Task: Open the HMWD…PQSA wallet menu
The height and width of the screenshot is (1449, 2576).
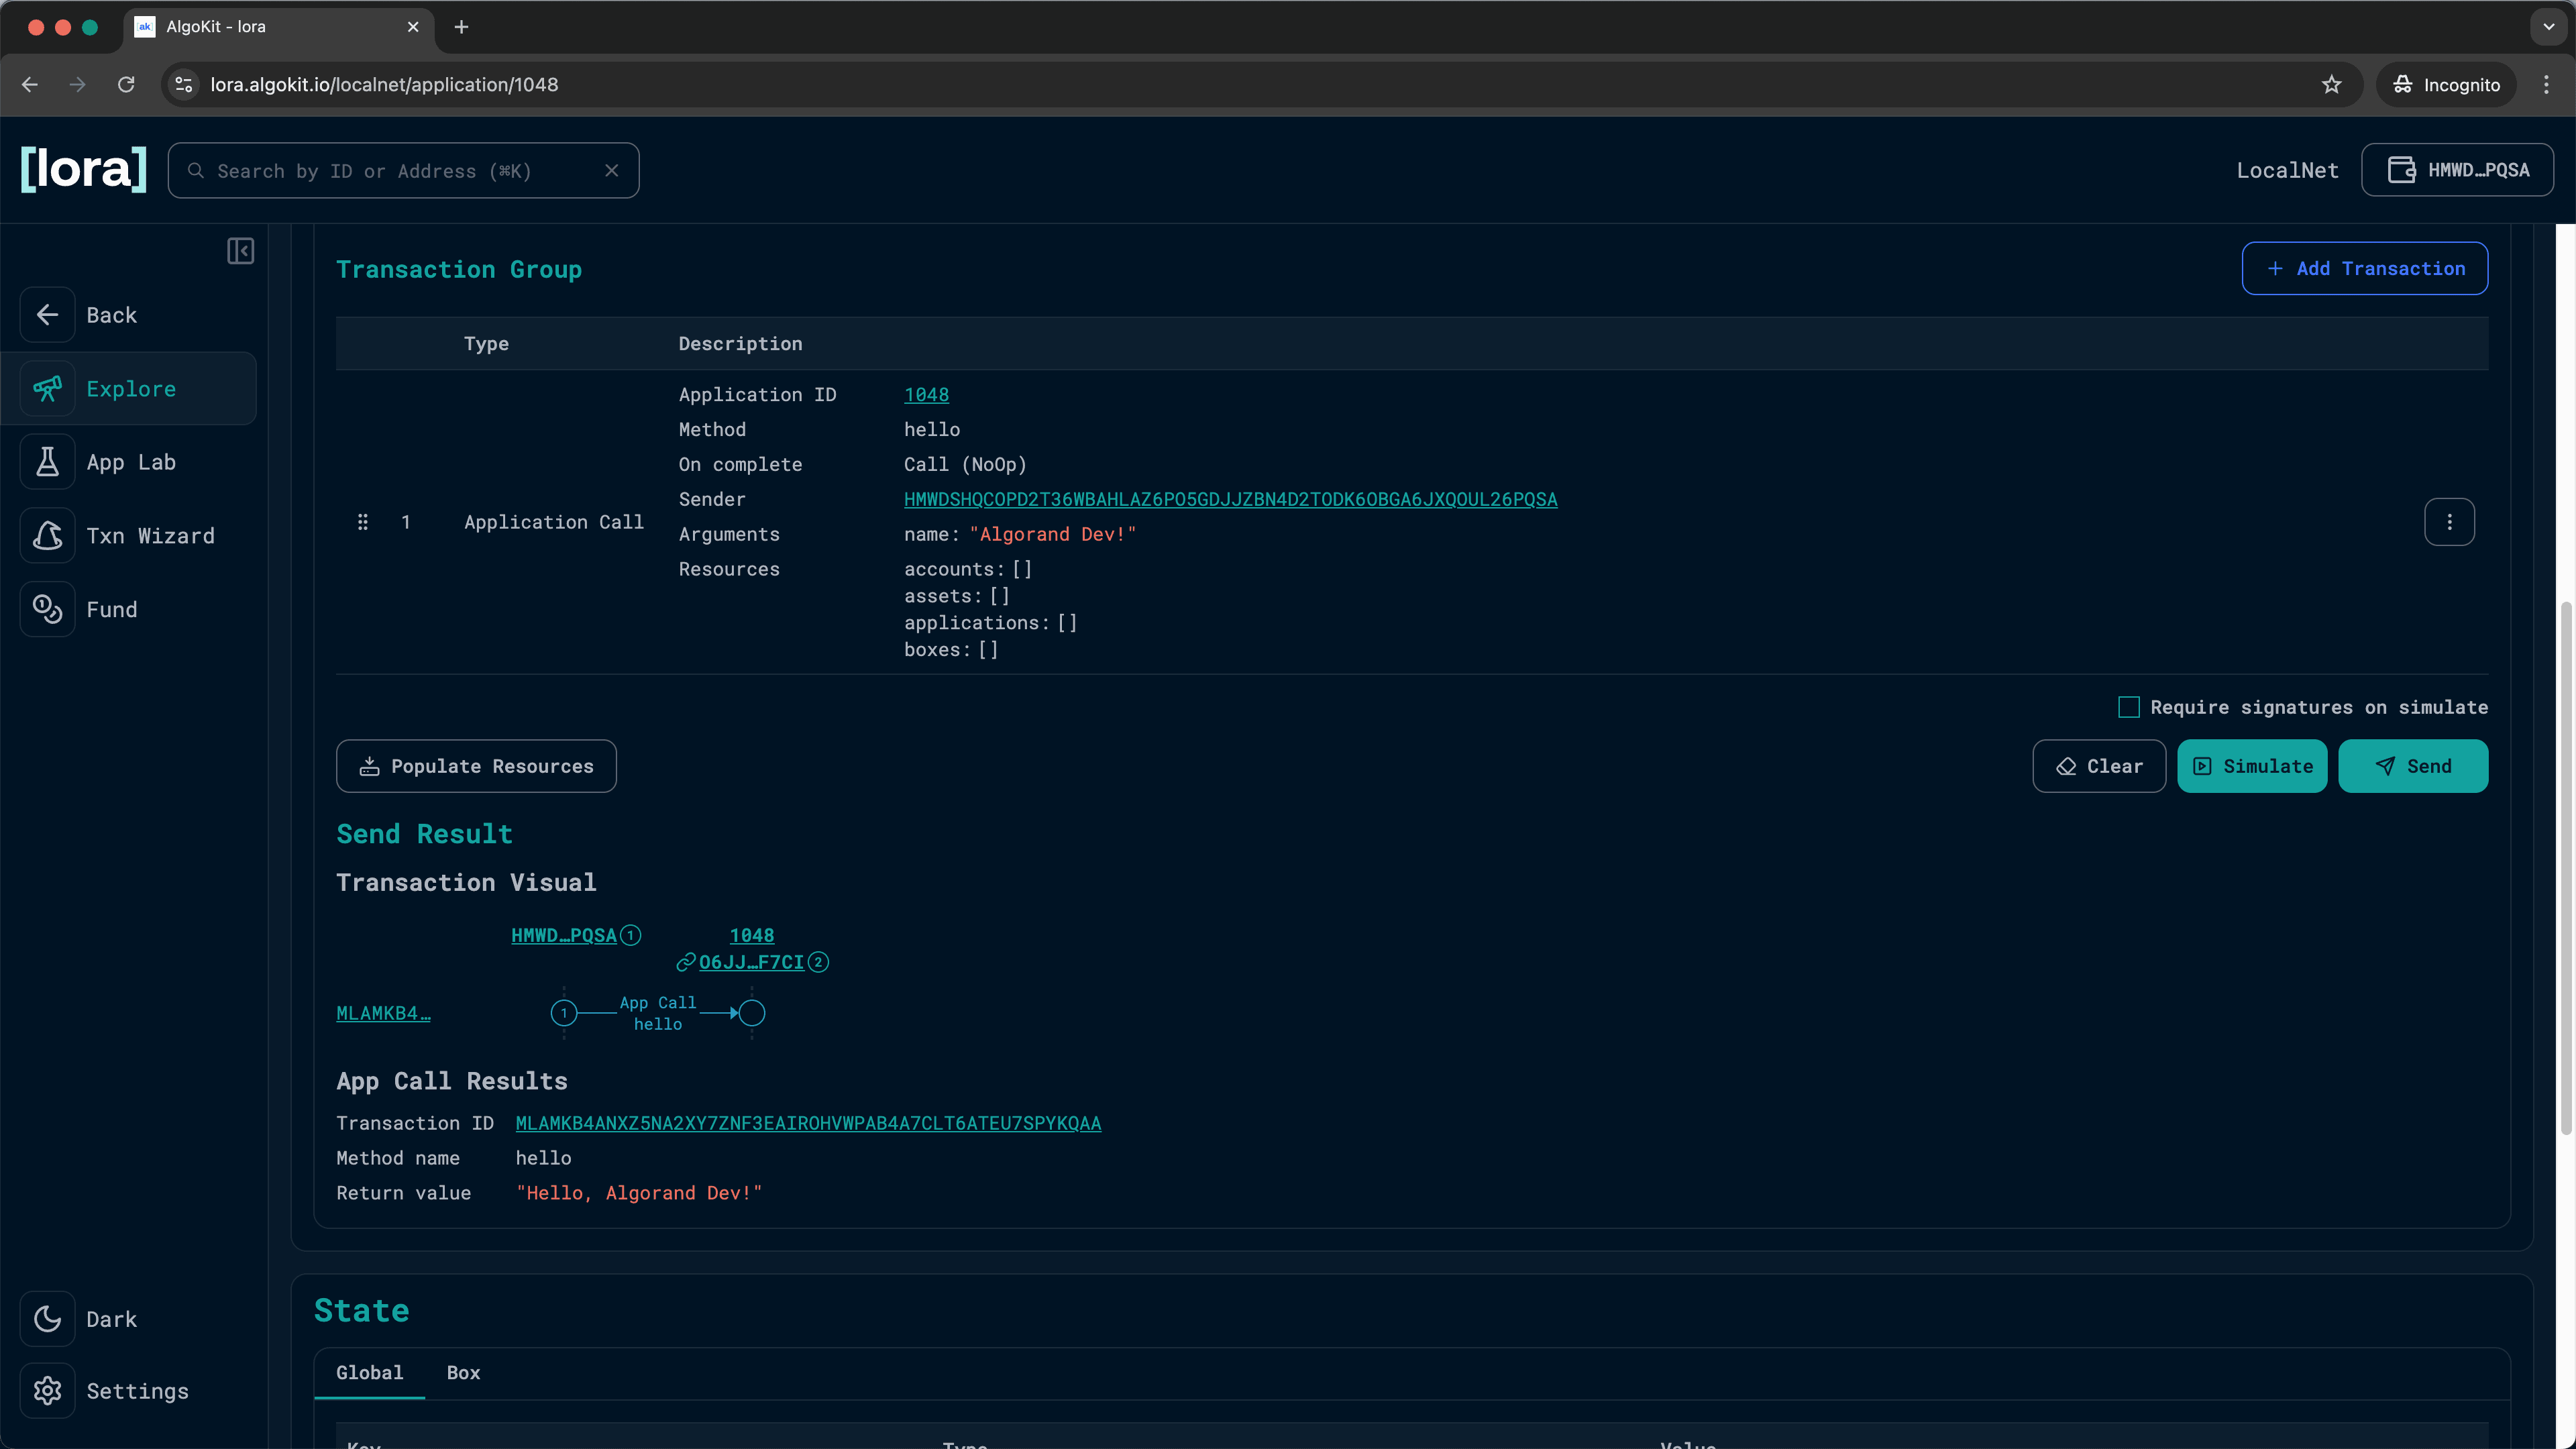Action: (x=2458, y=169)
